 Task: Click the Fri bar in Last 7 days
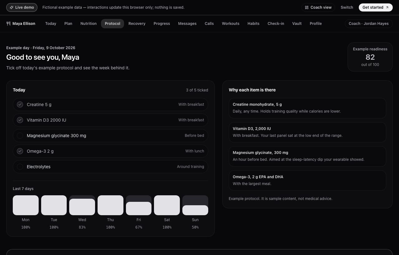[139, 205]
